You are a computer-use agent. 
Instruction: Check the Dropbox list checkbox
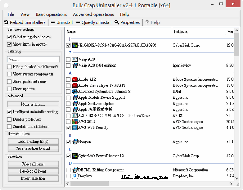tap(68, 176)
